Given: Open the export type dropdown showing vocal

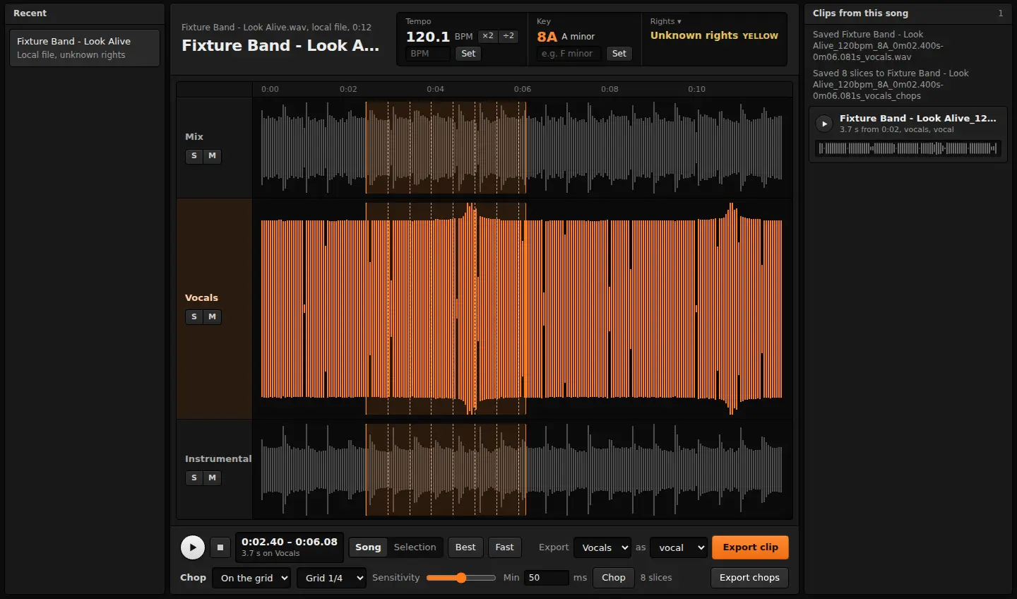Looking at the screenshot, I should coord(679,547).
